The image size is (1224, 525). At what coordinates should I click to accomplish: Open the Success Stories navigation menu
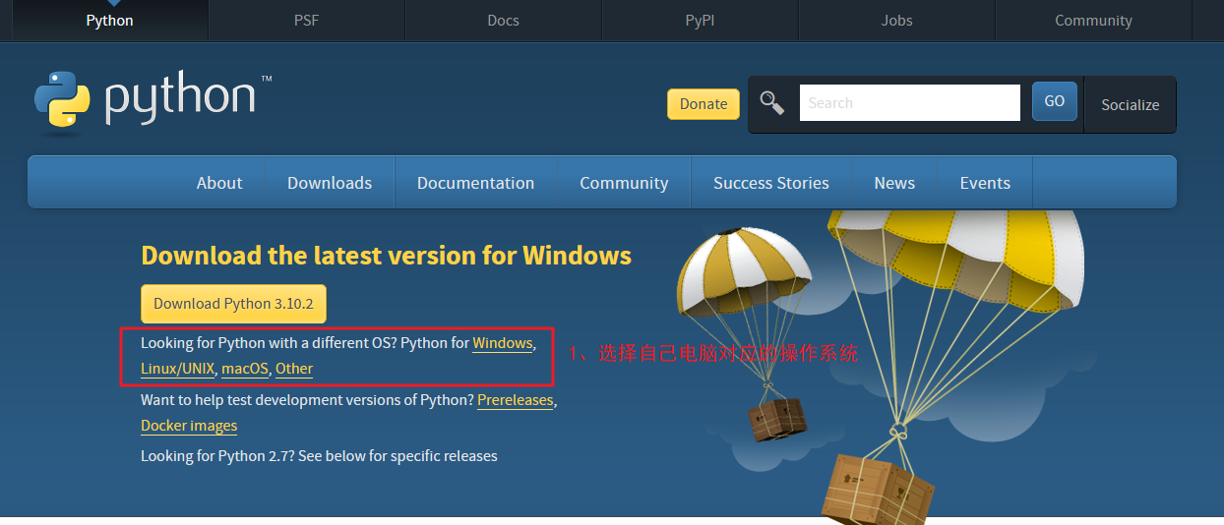pos(771,183)
